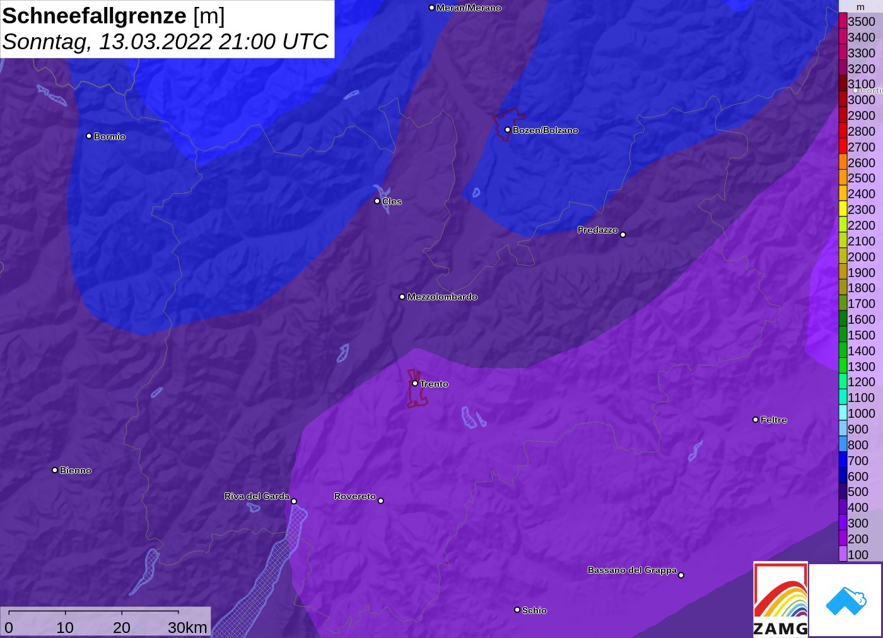This screenshot has height=638, width=883.
Task: Click the Predazzo label text
Action: click(x=597, y=230)
